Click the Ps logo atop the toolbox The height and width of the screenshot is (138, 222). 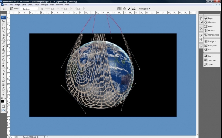click(x=3, y=17)
